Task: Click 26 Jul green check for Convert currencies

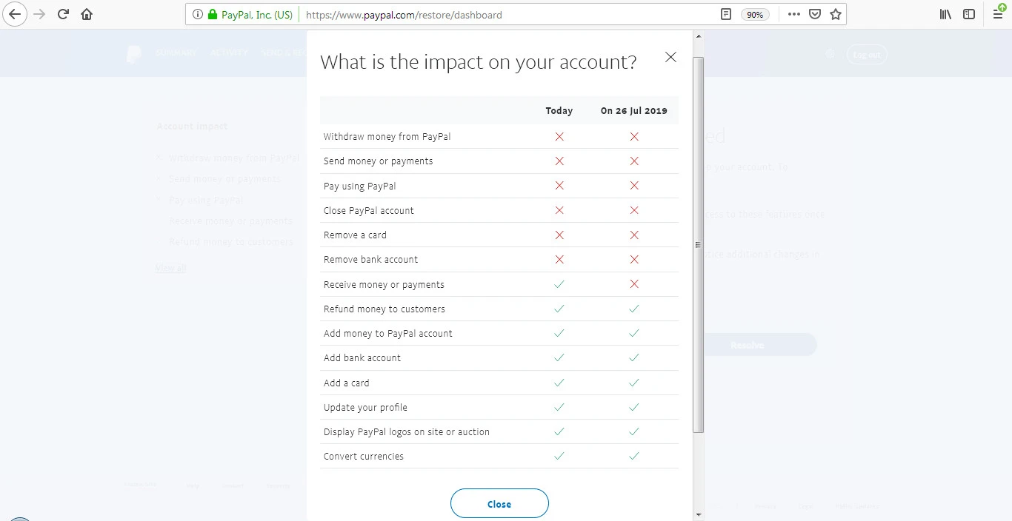Action: coord(634,456)
